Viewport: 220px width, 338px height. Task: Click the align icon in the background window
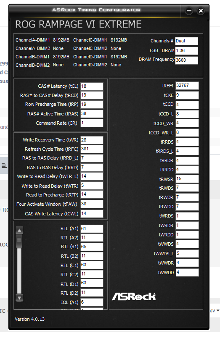point(4,166)
